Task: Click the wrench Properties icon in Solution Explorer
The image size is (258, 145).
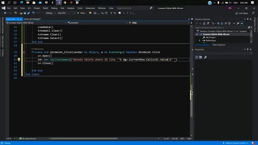Action: [x=238, y=23]
